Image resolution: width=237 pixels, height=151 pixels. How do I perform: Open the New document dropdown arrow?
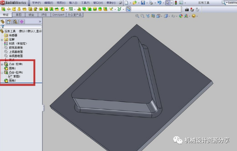131,3
